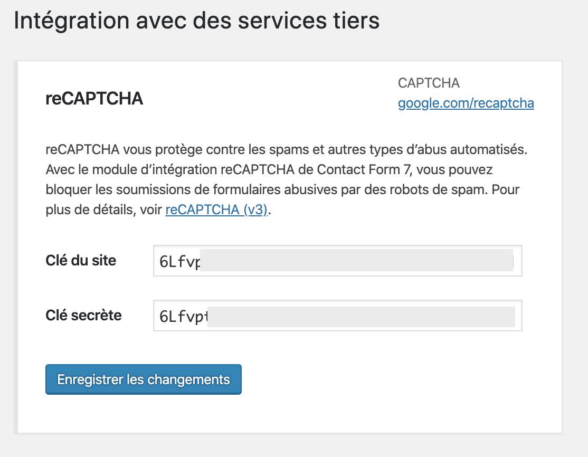Click the CAPTCHA label above the link
Image resolution: width=588 pixels, height=457 pixels.
[428, 83]
